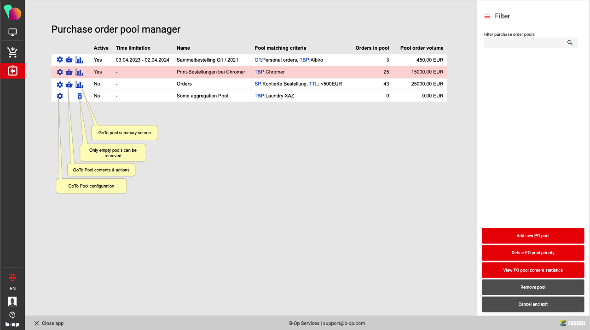Click Close app in the bottom bar

pos(49,323)
